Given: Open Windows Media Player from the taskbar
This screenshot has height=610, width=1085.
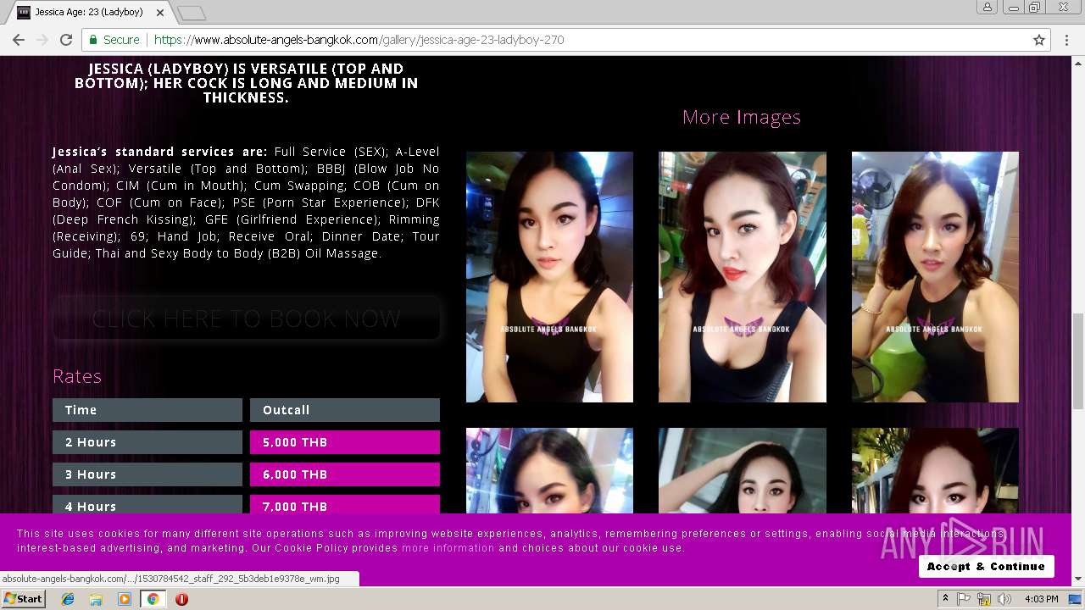Looking at the screenshot, I should (x=125, y=599).
